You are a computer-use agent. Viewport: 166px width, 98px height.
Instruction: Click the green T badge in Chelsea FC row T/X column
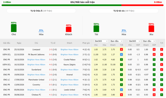coord(162,95)
